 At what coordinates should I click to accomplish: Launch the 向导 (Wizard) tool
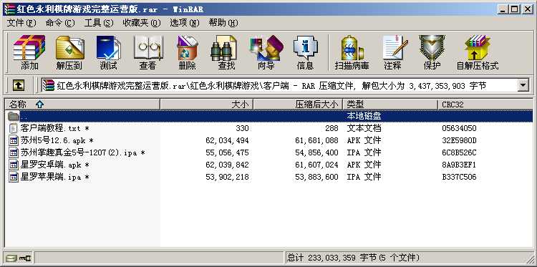(x=266, y=52)
